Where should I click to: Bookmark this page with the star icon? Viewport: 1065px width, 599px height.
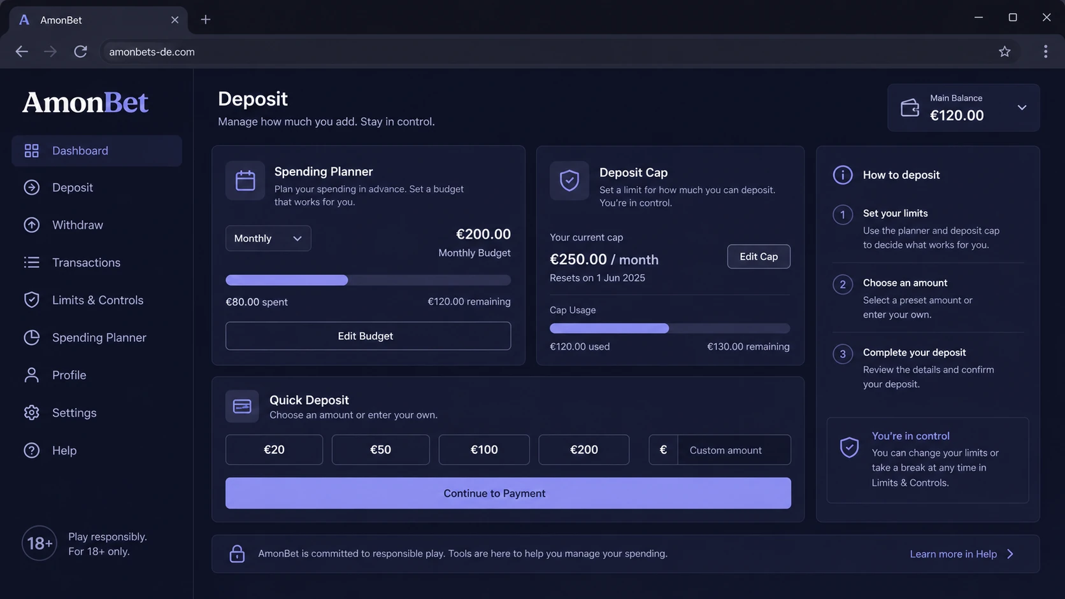[1004, 52]
